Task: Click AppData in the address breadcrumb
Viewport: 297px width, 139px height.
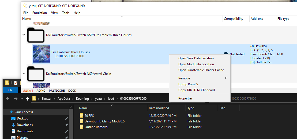Action: (64, 99)
